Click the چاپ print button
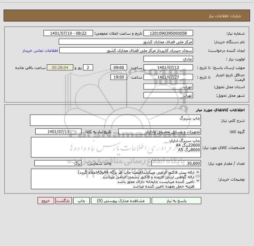Screen dimensions: 254x246 81,200
